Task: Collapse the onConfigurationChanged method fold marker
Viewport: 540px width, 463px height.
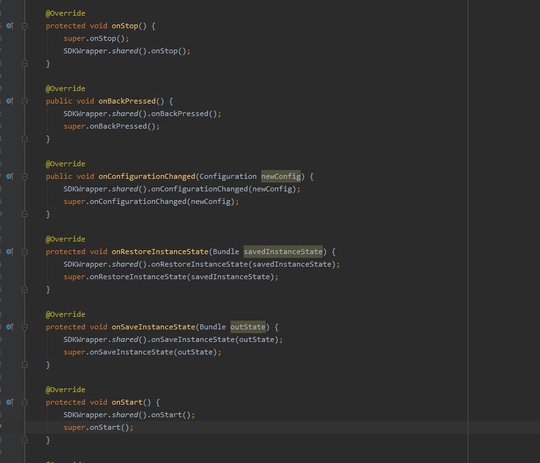Action: [24, 176]
